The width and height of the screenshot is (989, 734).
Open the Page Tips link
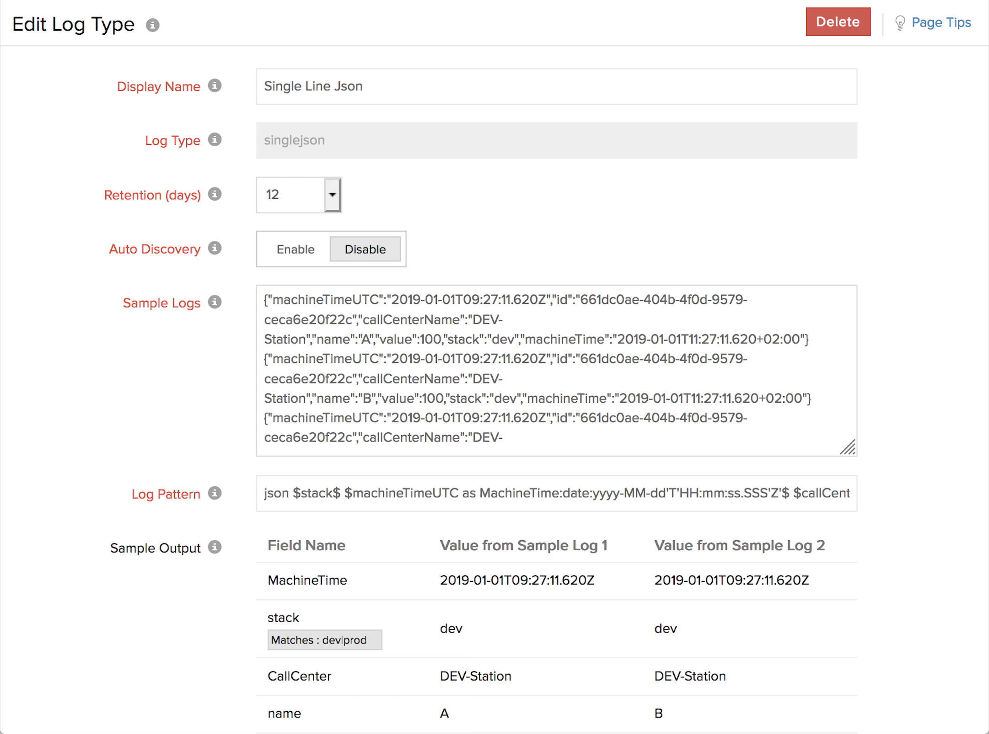(941, 22)
